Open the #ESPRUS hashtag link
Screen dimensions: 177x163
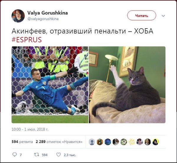click(x=27, y=40)
